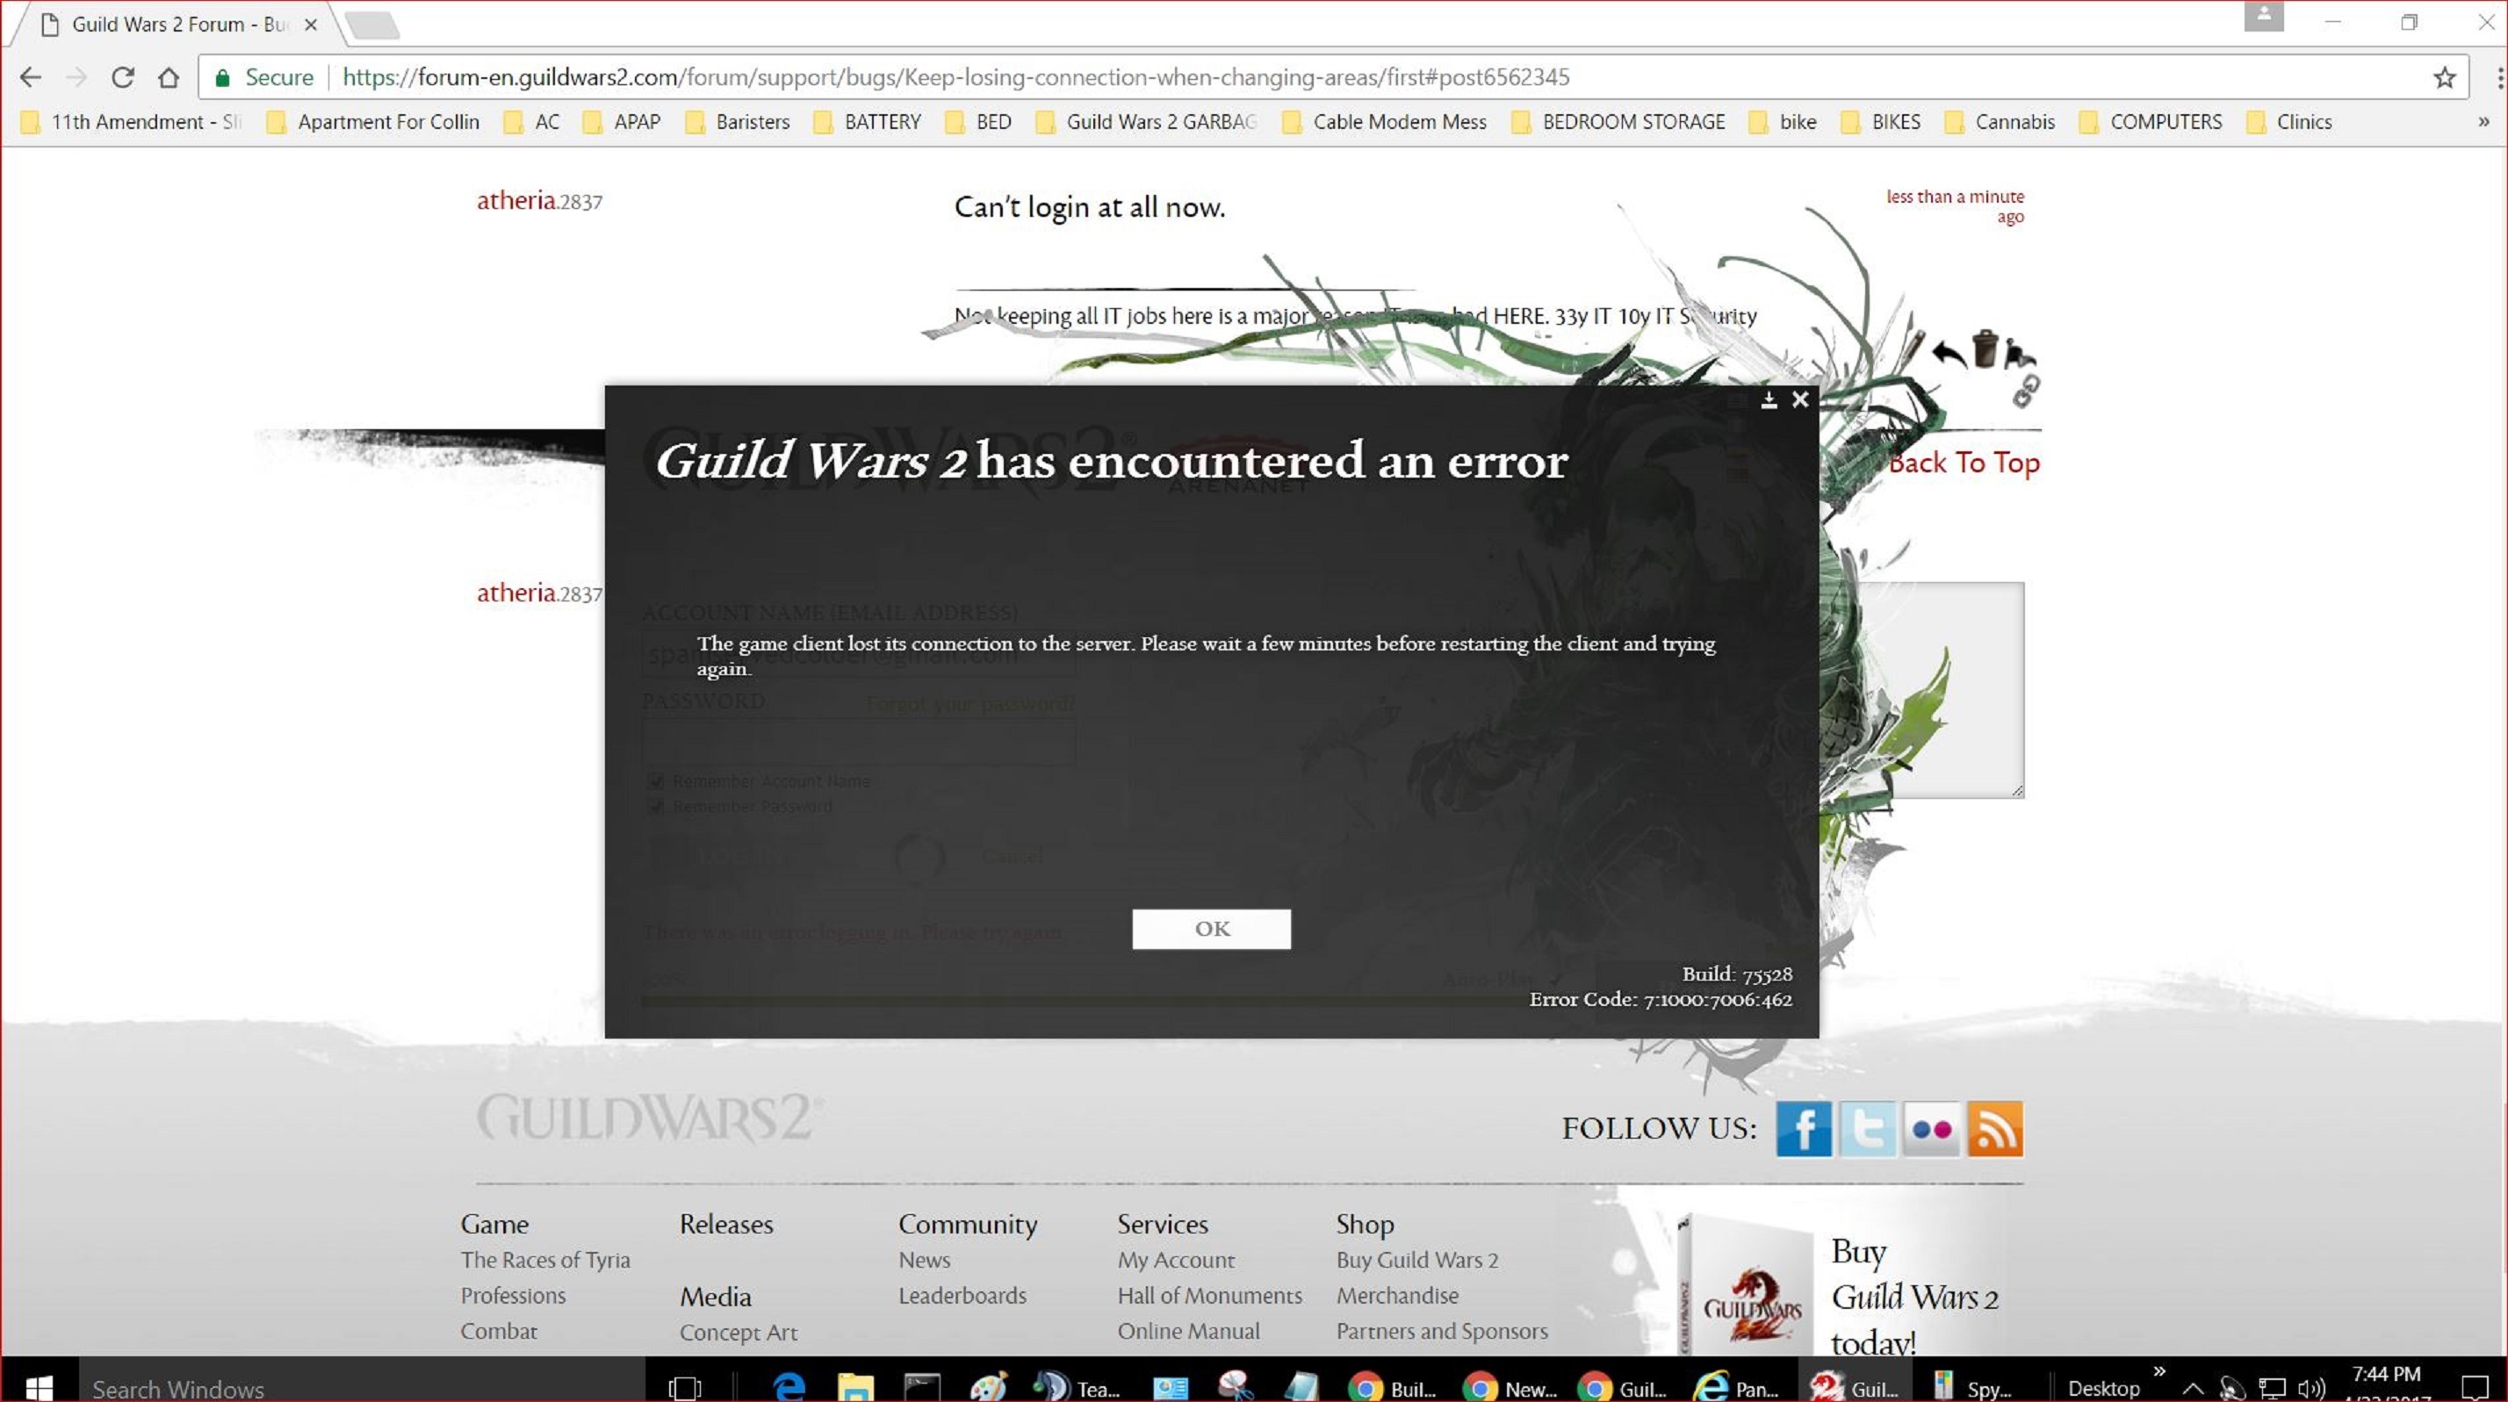Open Command Prompt from the taskbar
The height and width of the screenshot is (1402, 2508).
(921, 1387)
